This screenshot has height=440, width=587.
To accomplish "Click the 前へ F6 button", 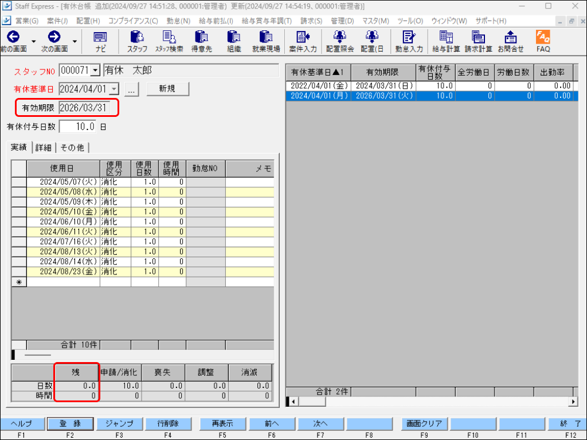I will [x=272, y=423].
